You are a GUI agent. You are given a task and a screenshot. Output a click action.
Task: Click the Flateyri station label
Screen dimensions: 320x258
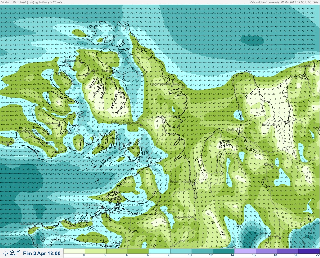(61, 73)
